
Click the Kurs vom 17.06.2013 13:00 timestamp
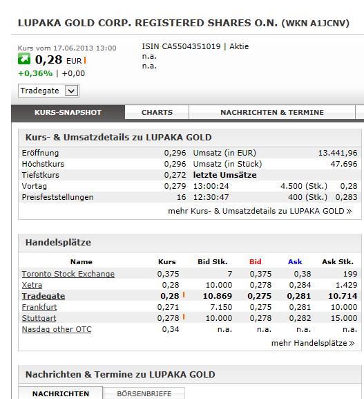pos(67,48)
